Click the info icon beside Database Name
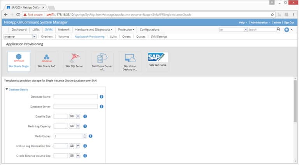 [102, 97]
